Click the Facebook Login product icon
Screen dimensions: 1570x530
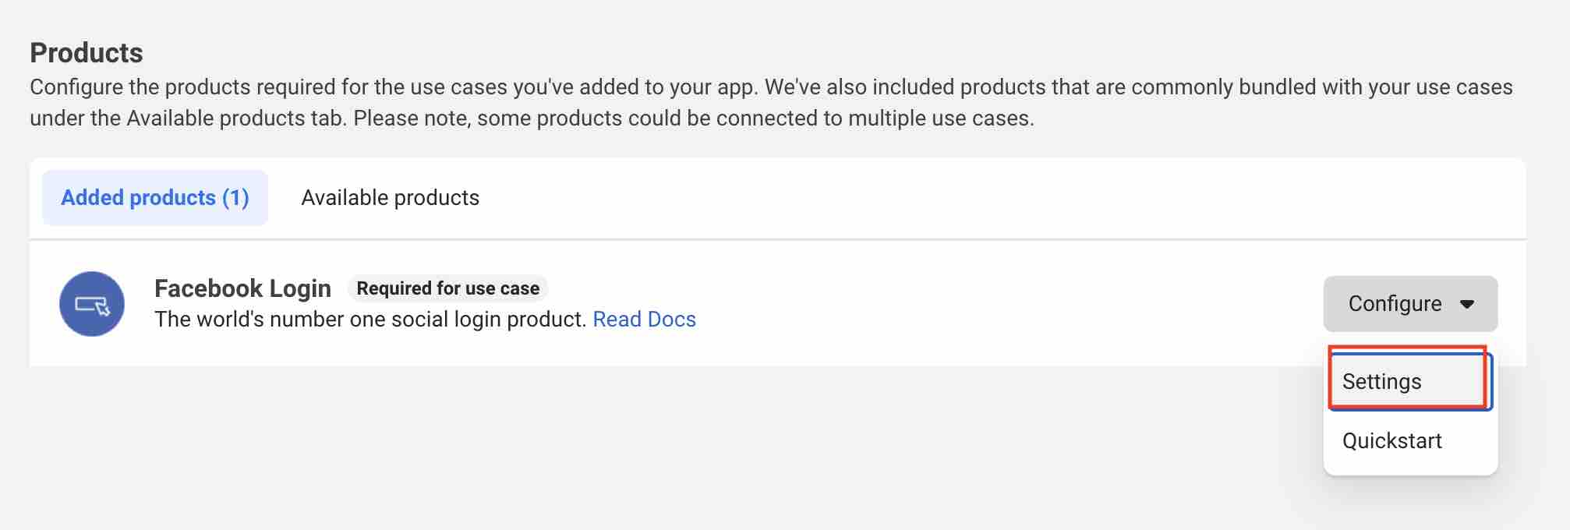(92, 304)
